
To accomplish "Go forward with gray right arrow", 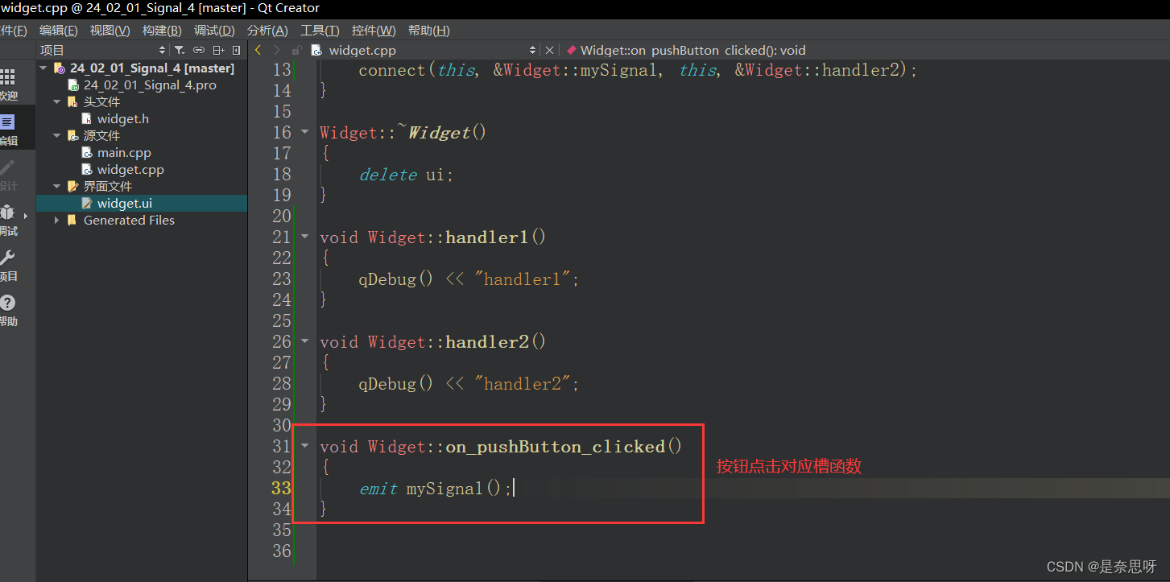I will point(277,50).
